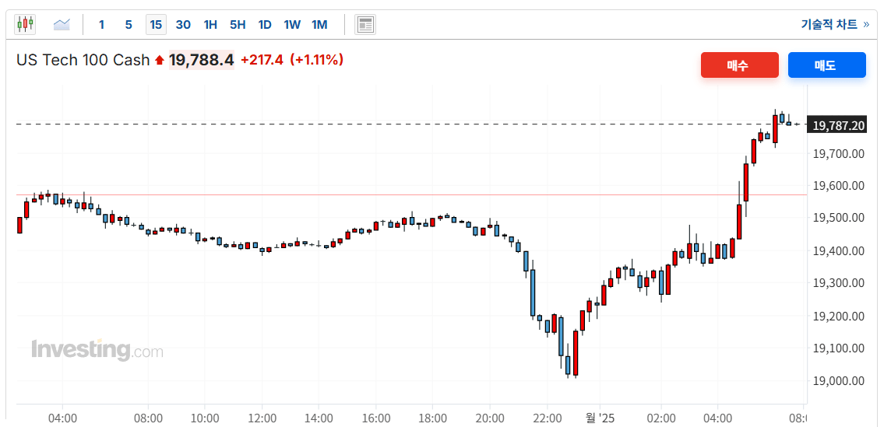Switch to the area chart icon

pyautogui.click(x=62, y=24)
